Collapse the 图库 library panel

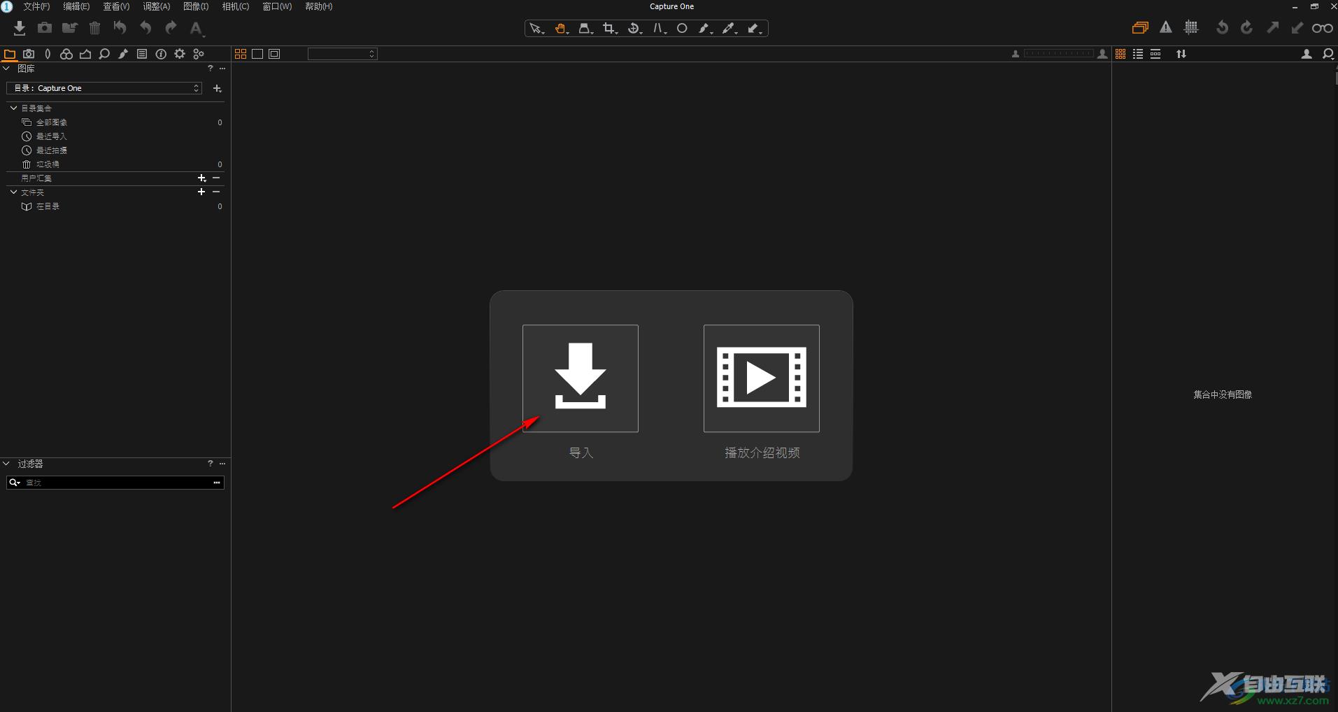(6, 69)
